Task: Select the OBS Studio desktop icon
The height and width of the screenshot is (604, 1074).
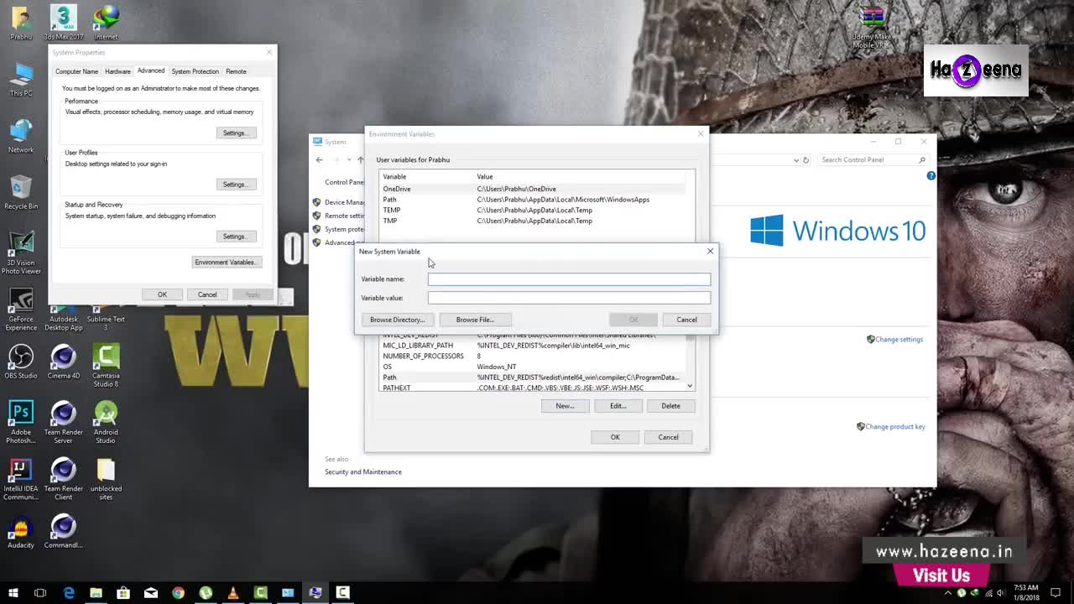Action: [x=21, y=362]
